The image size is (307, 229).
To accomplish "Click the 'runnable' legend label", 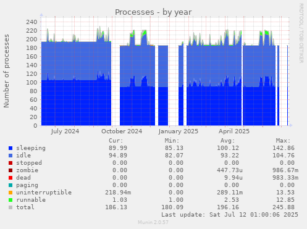I will (31, 200).
